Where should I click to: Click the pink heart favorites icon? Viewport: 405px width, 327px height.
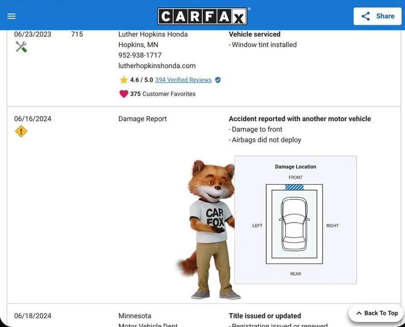pos(124,94)
